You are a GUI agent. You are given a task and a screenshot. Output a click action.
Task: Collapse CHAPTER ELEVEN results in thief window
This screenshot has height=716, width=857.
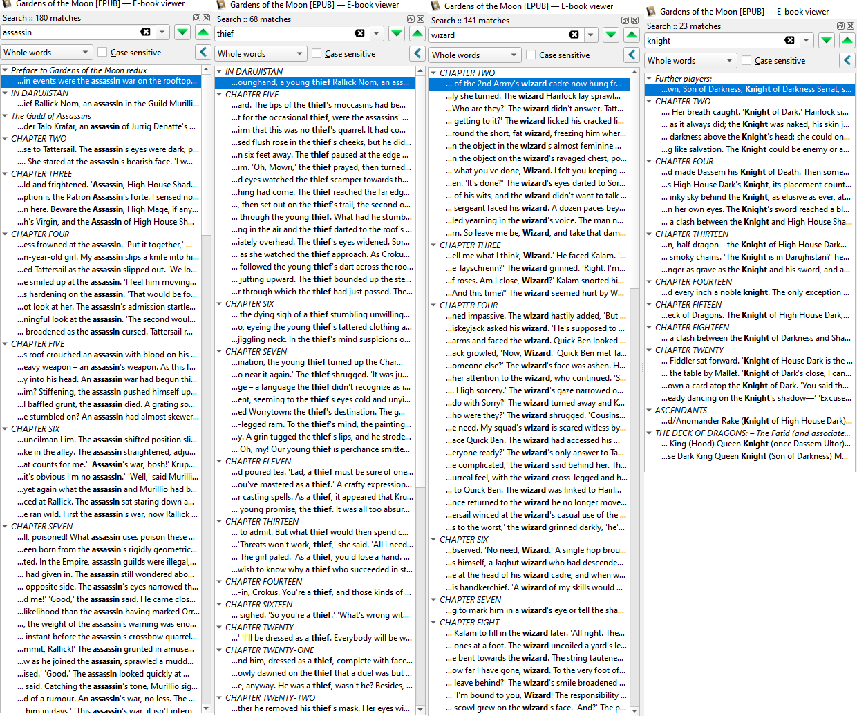coord(219,461)
